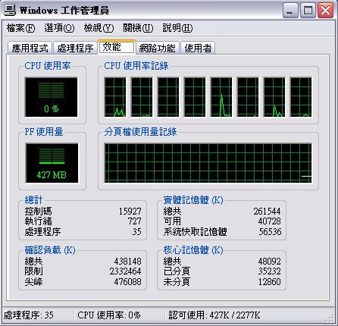The image size is (338, 326).
Task: Click the 核心記憶體 總共 value 48092
Action: pyautogui.click(x=269, y=262)
